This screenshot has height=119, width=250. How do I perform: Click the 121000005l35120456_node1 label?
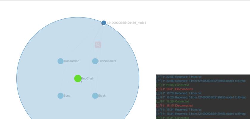126,23
